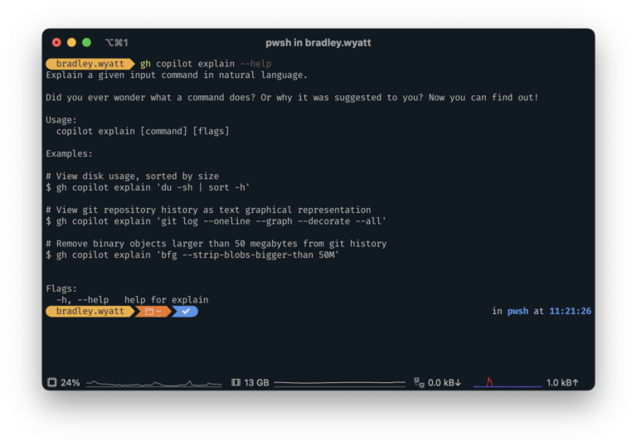Click the ⌥⌘1 window shortcut indicator

(117, 42)
